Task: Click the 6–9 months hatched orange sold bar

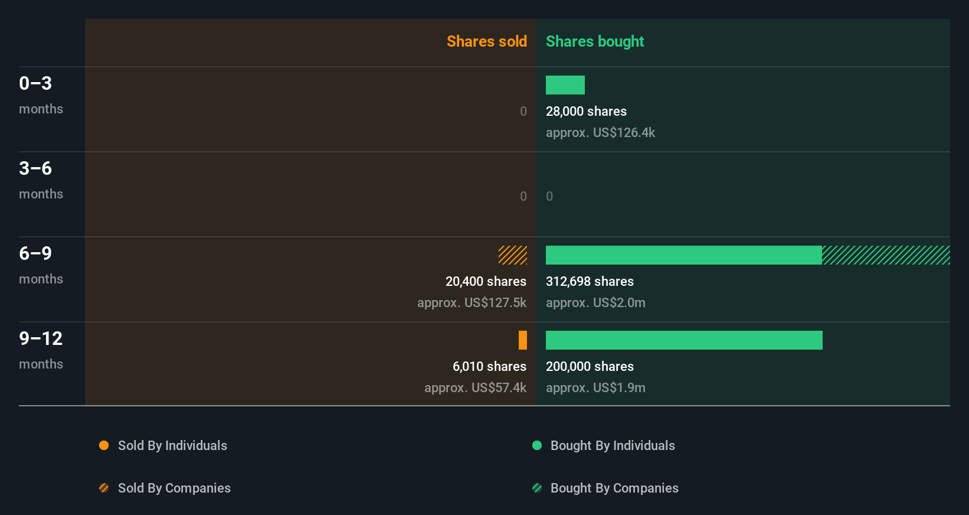Action: pyautogui.click(x=513, y=255)
